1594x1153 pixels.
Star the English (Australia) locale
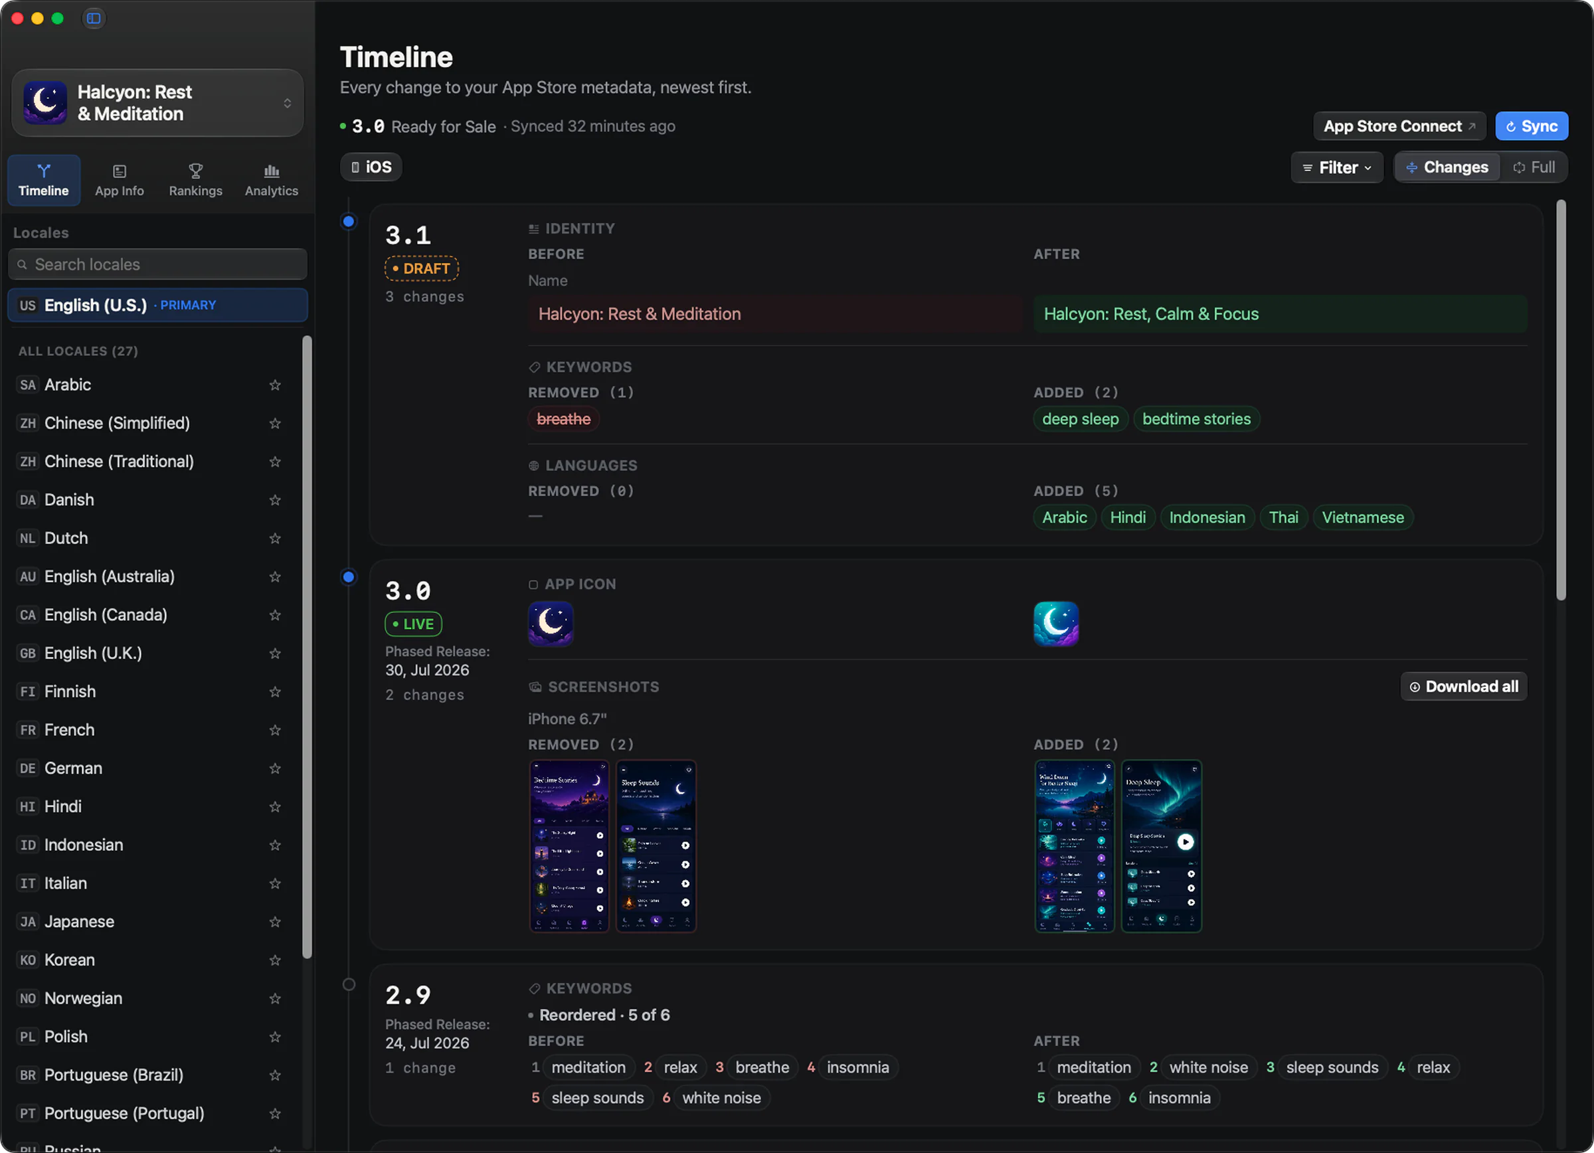pos(275,577)
